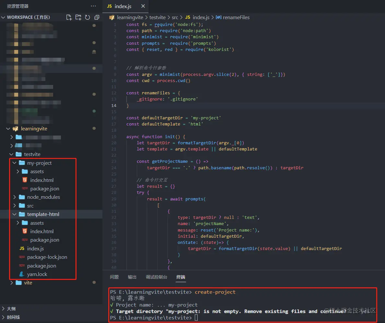Click renameFiles symbol in the breadcrumb
Viewport: 385px width, 323px height.
tap(236, 18)
